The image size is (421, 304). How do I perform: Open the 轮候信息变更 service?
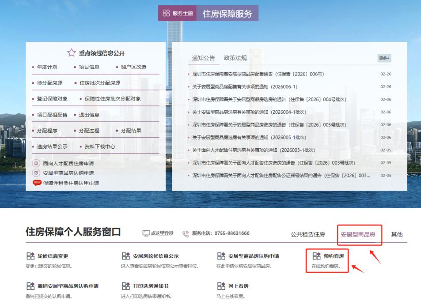(x=53, y=256)
